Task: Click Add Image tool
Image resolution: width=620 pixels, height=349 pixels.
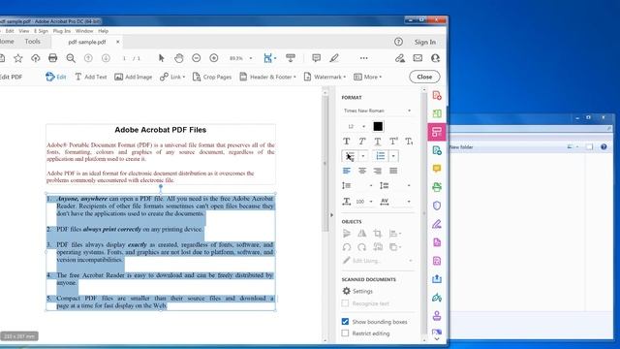Action: pos(134,77)
